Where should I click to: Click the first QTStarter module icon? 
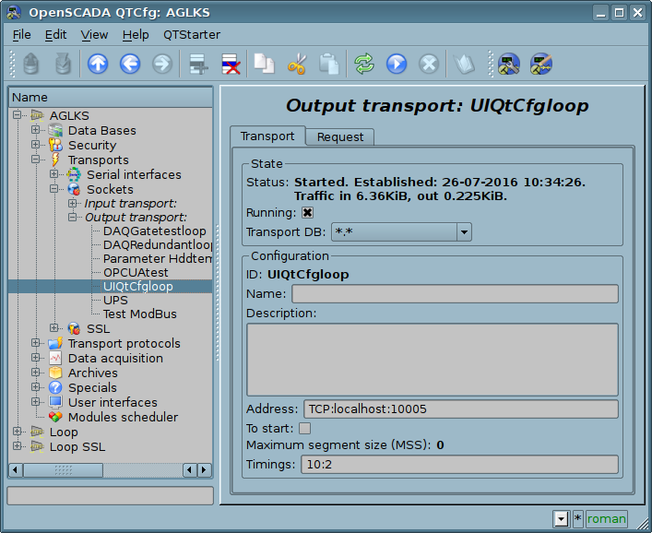(508, 64)
